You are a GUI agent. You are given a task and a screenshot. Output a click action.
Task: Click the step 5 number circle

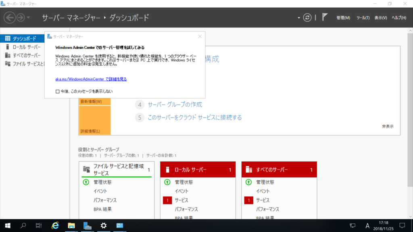pyautogui.click(x=140, y=118)
